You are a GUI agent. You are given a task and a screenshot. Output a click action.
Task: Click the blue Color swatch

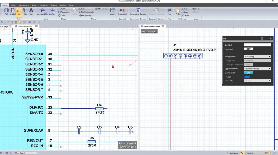(x=247, y=77)
